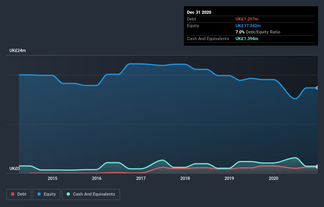The image size is (324, 207).
Task: Click the 2018 x-axis label
Action: point(185,178)
